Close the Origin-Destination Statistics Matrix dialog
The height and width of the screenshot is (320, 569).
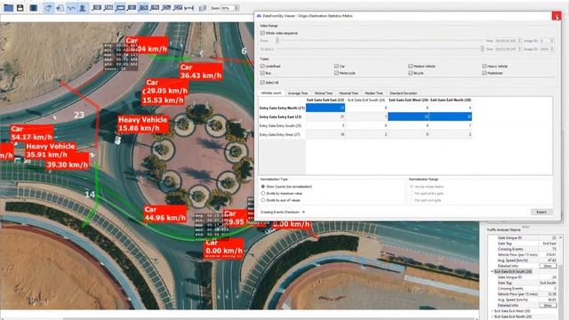[x=556, y=16]
